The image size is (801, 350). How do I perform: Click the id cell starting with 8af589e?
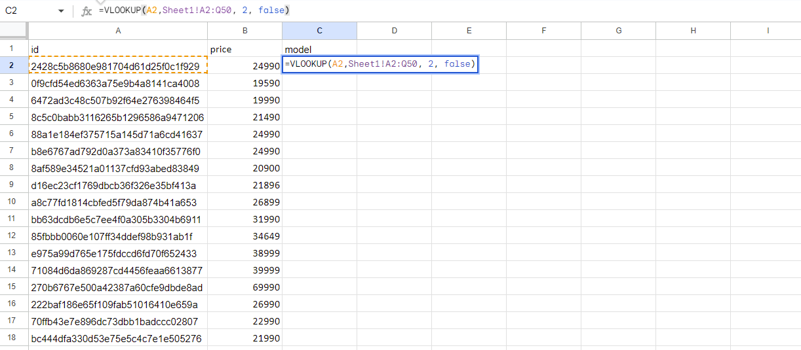coord(118,168)
